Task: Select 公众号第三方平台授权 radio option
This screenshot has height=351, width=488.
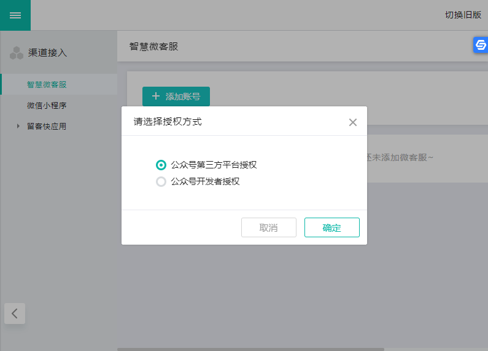Action: 161,165
